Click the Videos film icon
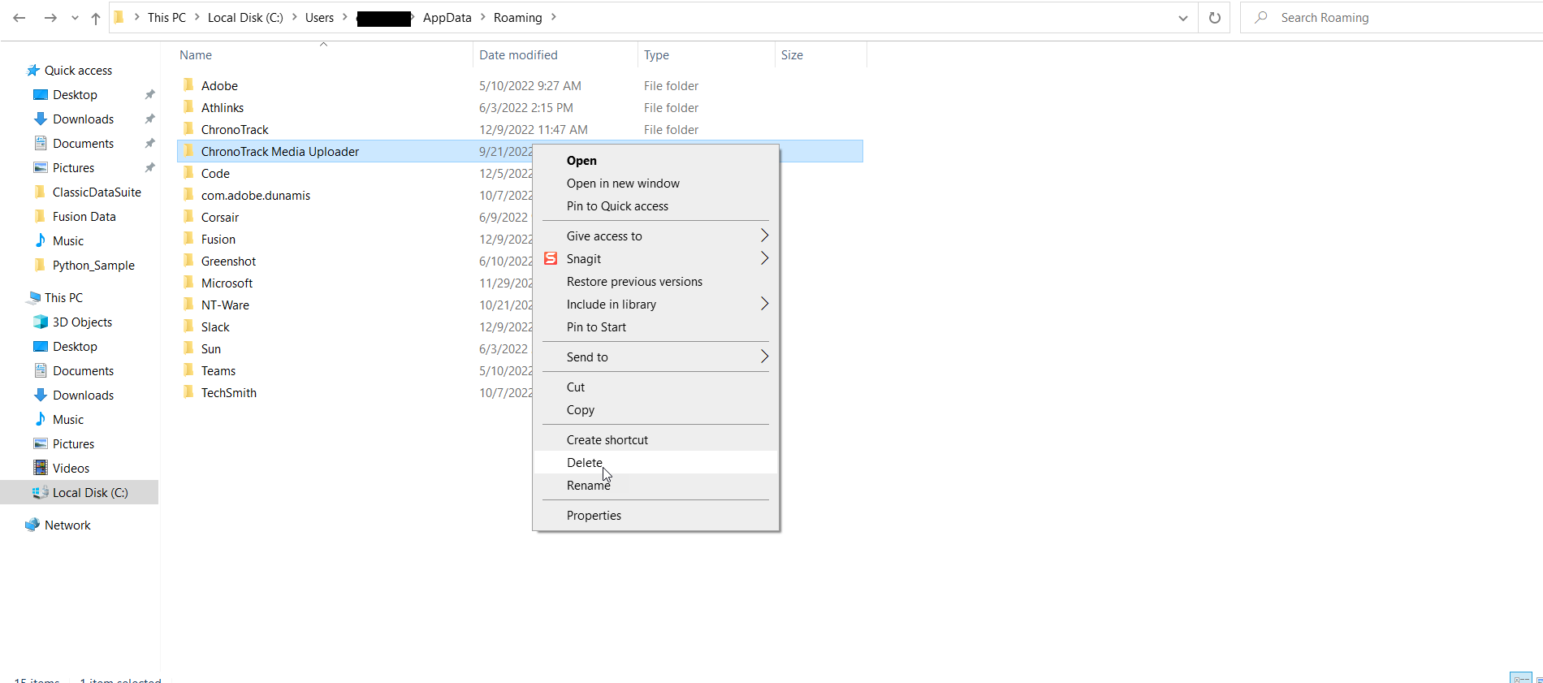 click(41, 468)
